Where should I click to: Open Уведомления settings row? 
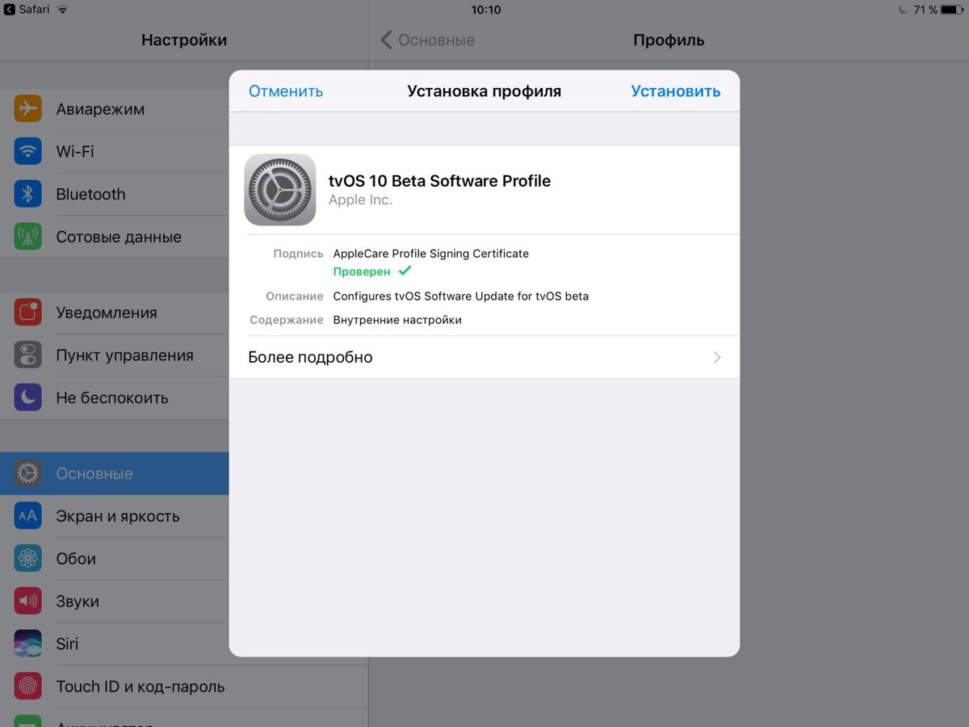(115, 313)
